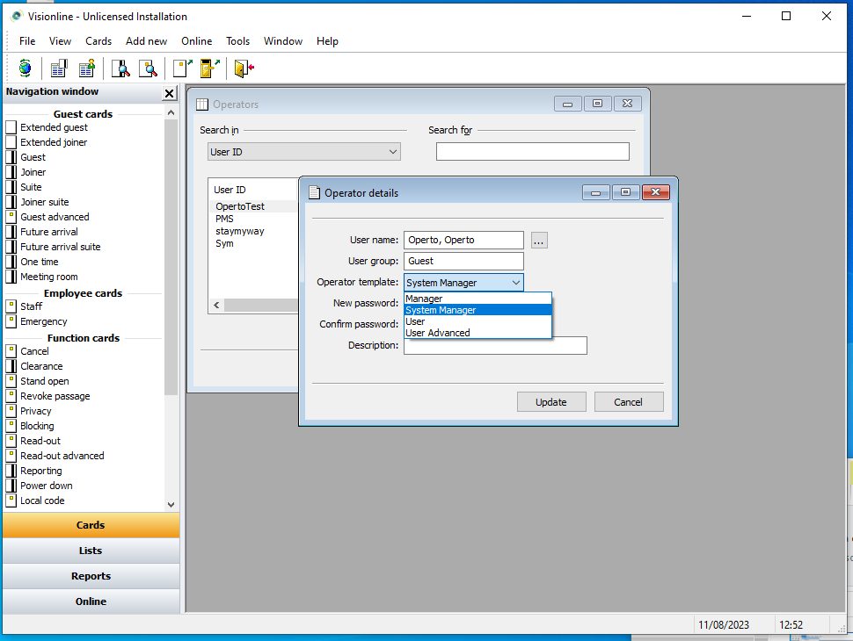This screenshot has height=641, width=853.
Task: Open the Revoke passage function card
Action: (55, 396)
